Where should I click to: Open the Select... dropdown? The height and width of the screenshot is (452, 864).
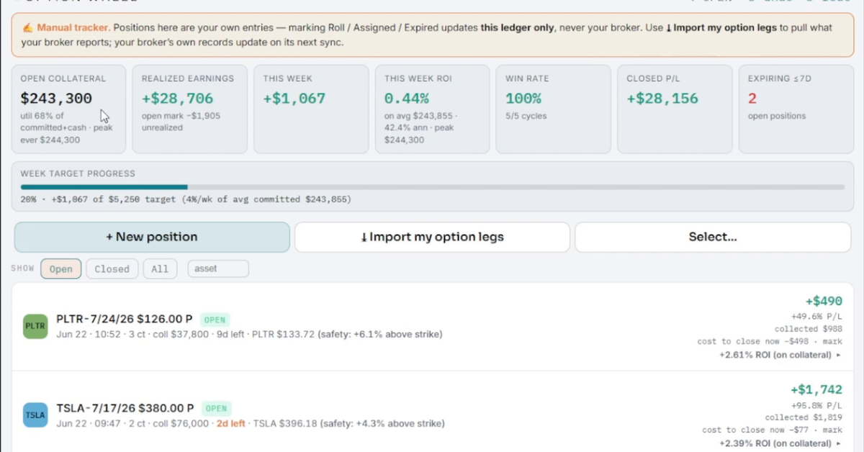(x=713, y=237)
